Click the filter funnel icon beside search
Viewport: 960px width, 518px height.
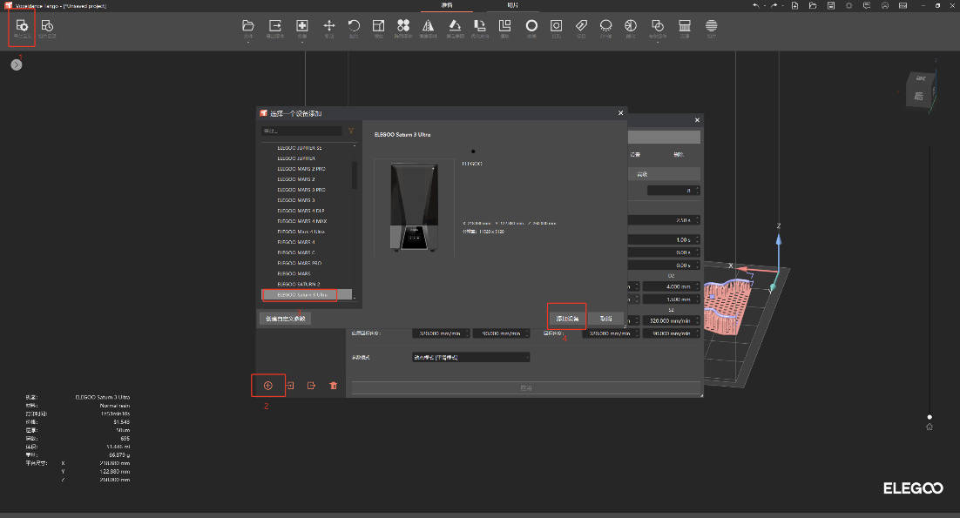(x=351, y=131)
